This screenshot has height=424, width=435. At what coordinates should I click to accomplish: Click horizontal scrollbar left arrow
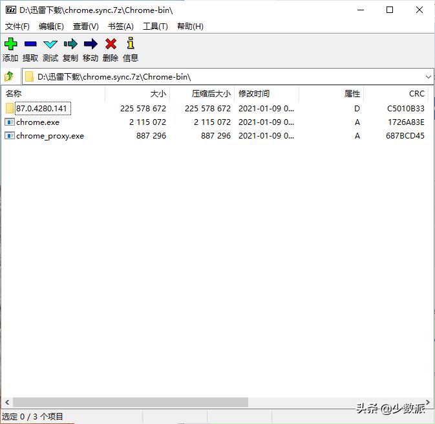pyautogui.click(x=7, y=402)
